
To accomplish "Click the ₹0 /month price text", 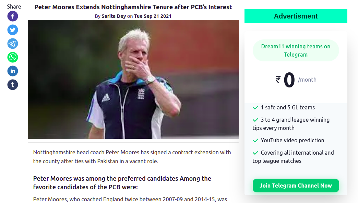I will (x=296, y=80).
